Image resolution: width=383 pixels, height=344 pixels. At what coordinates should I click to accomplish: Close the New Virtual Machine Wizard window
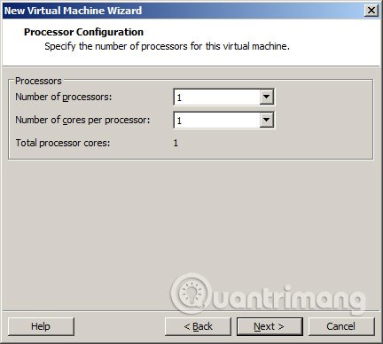[371, 11]
